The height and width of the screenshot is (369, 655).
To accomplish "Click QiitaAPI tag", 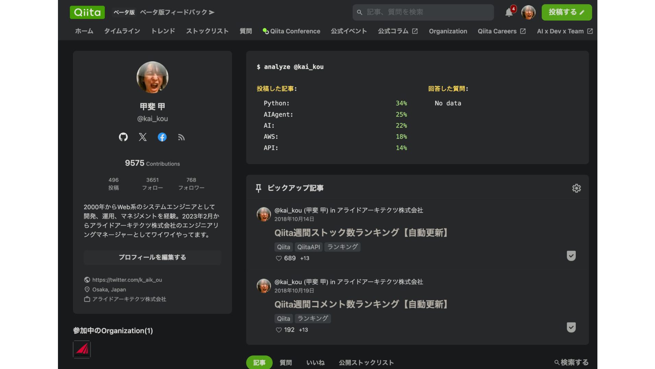I will [308, 247].
